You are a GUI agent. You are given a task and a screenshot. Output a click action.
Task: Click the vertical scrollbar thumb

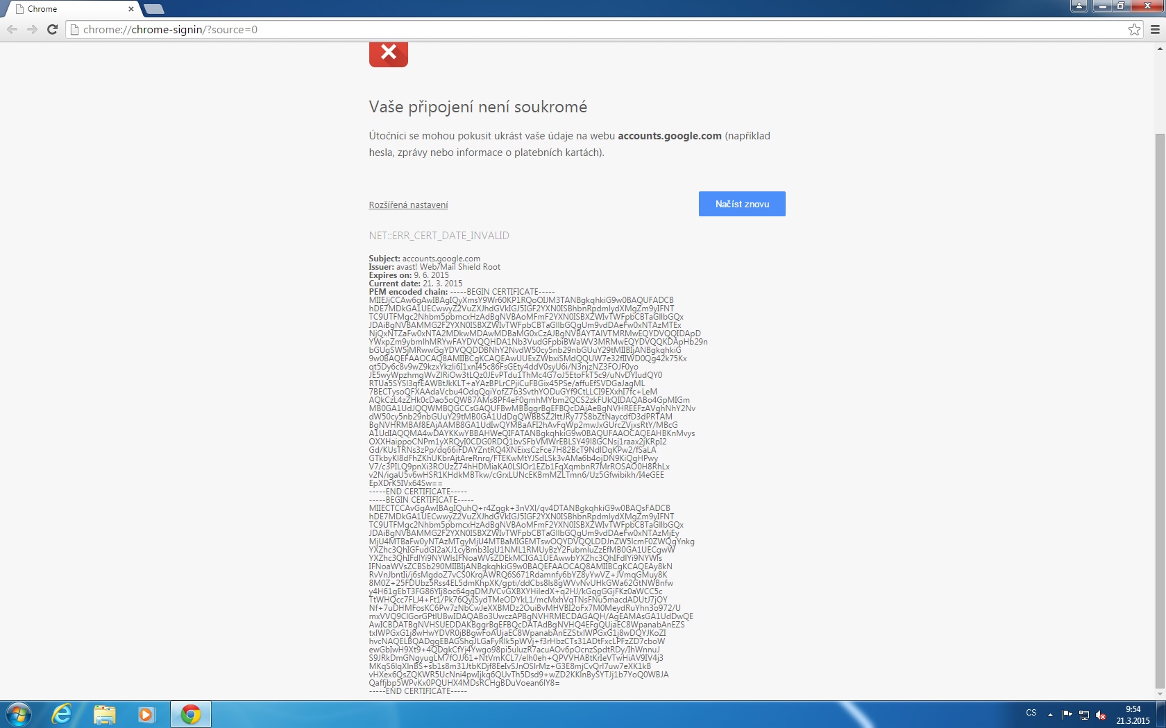(x=1160, y=411)
